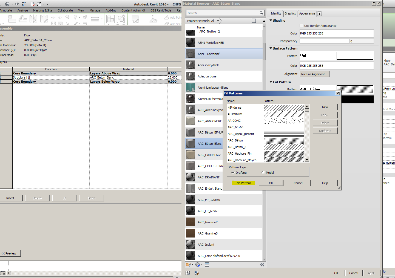Click the checkered material cleanup icon bottom left
395x278 pixels.
tap(187, 273)
